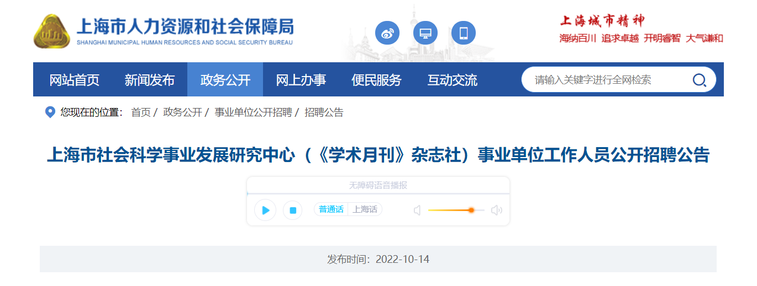Screen dimensions: 757x286
Task: Click the 您现在的位置 label
Action: 92,112
